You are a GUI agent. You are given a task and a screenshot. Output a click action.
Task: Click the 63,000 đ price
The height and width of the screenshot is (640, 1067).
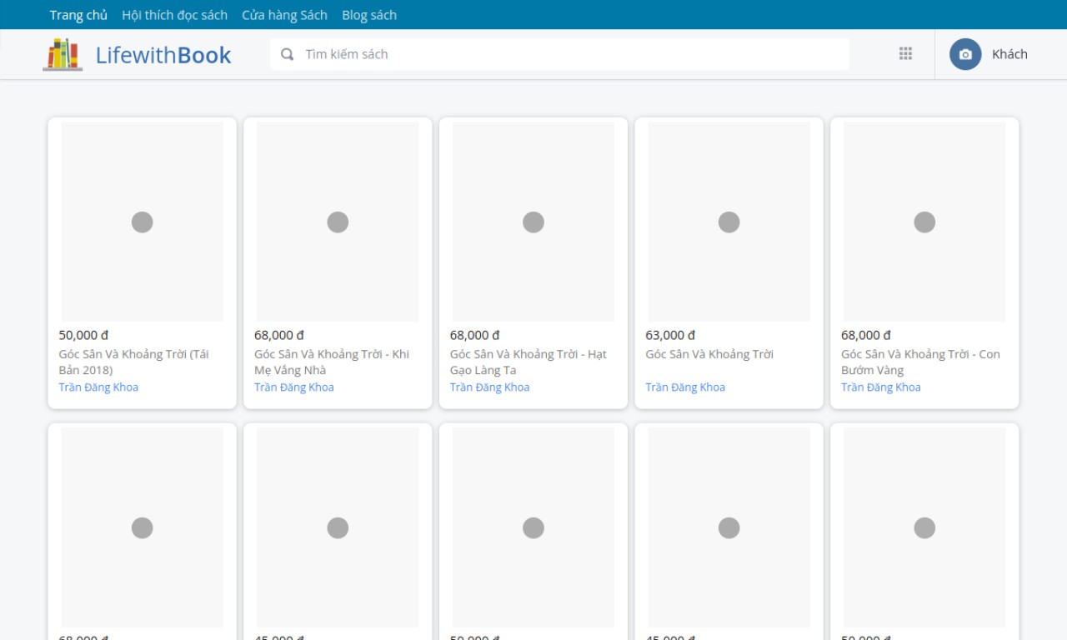pyautogui.click(x=670, y=335)
